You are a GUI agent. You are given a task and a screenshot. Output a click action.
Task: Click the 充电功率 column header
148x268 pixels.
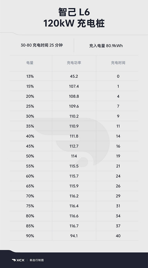pyautogui.click(x=74, y=63)
